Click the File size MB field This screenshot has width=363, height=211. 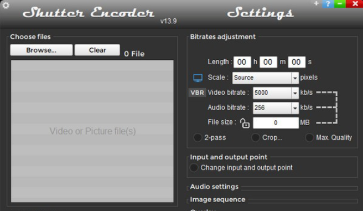(x=276, y=123)
